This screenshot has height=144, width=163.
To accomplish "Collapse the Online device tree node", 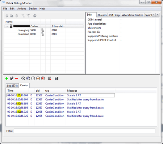I will [x=7, y=27].
